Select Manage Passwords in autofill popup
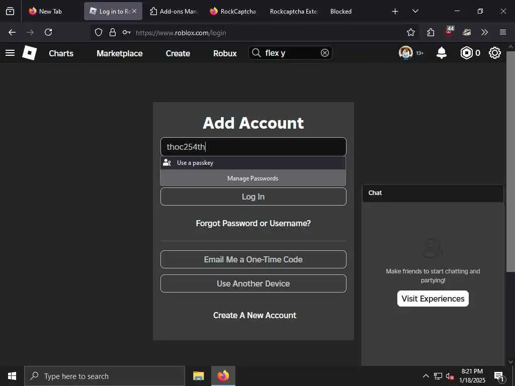 click(x=253, y=178)
